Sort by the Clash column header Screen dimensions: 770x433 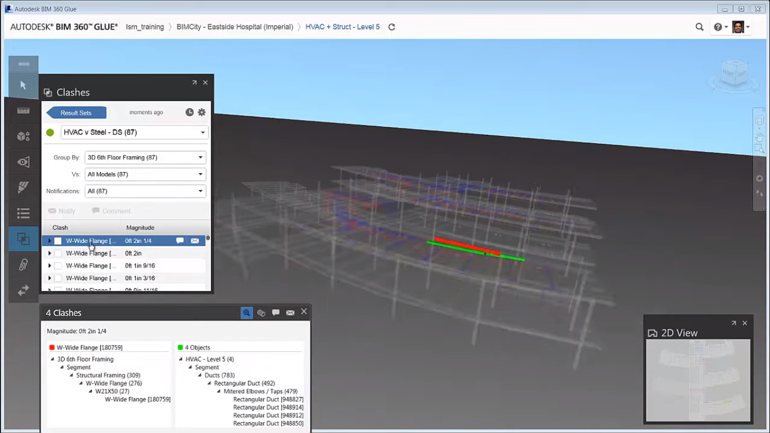(x=60, y=228)
